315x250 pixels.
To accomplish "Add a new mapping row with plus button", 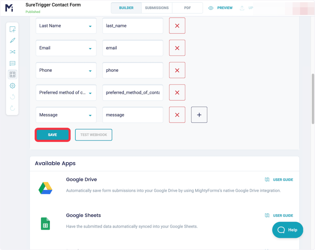I will click(x=199, y=115).
